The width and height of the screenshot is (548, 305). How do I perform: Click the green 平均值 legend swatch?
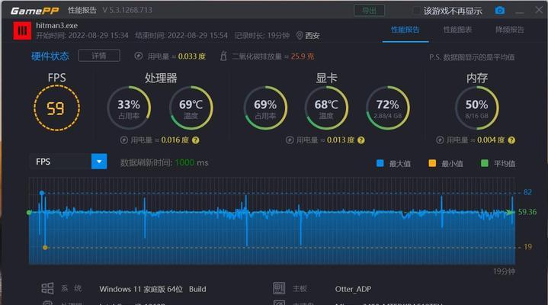pyautogui.click(x=485, y=163)
